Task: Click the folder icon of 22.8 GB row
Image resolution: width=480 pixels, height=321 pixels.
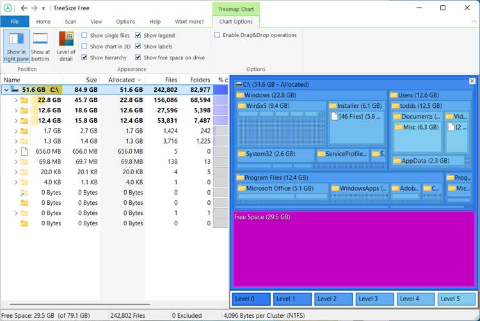Action: pyautogui.click(x=24, y=100)
